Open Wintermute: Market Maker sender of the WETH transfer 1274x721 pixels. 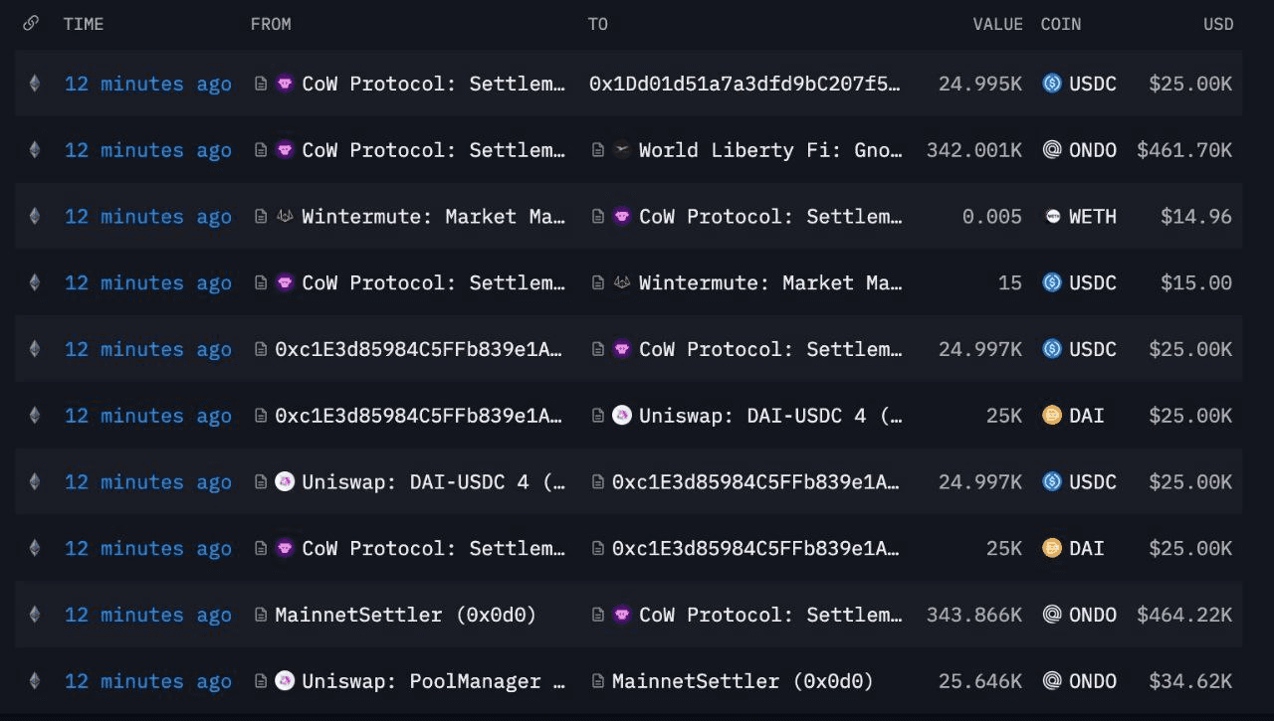click(434, 217)
